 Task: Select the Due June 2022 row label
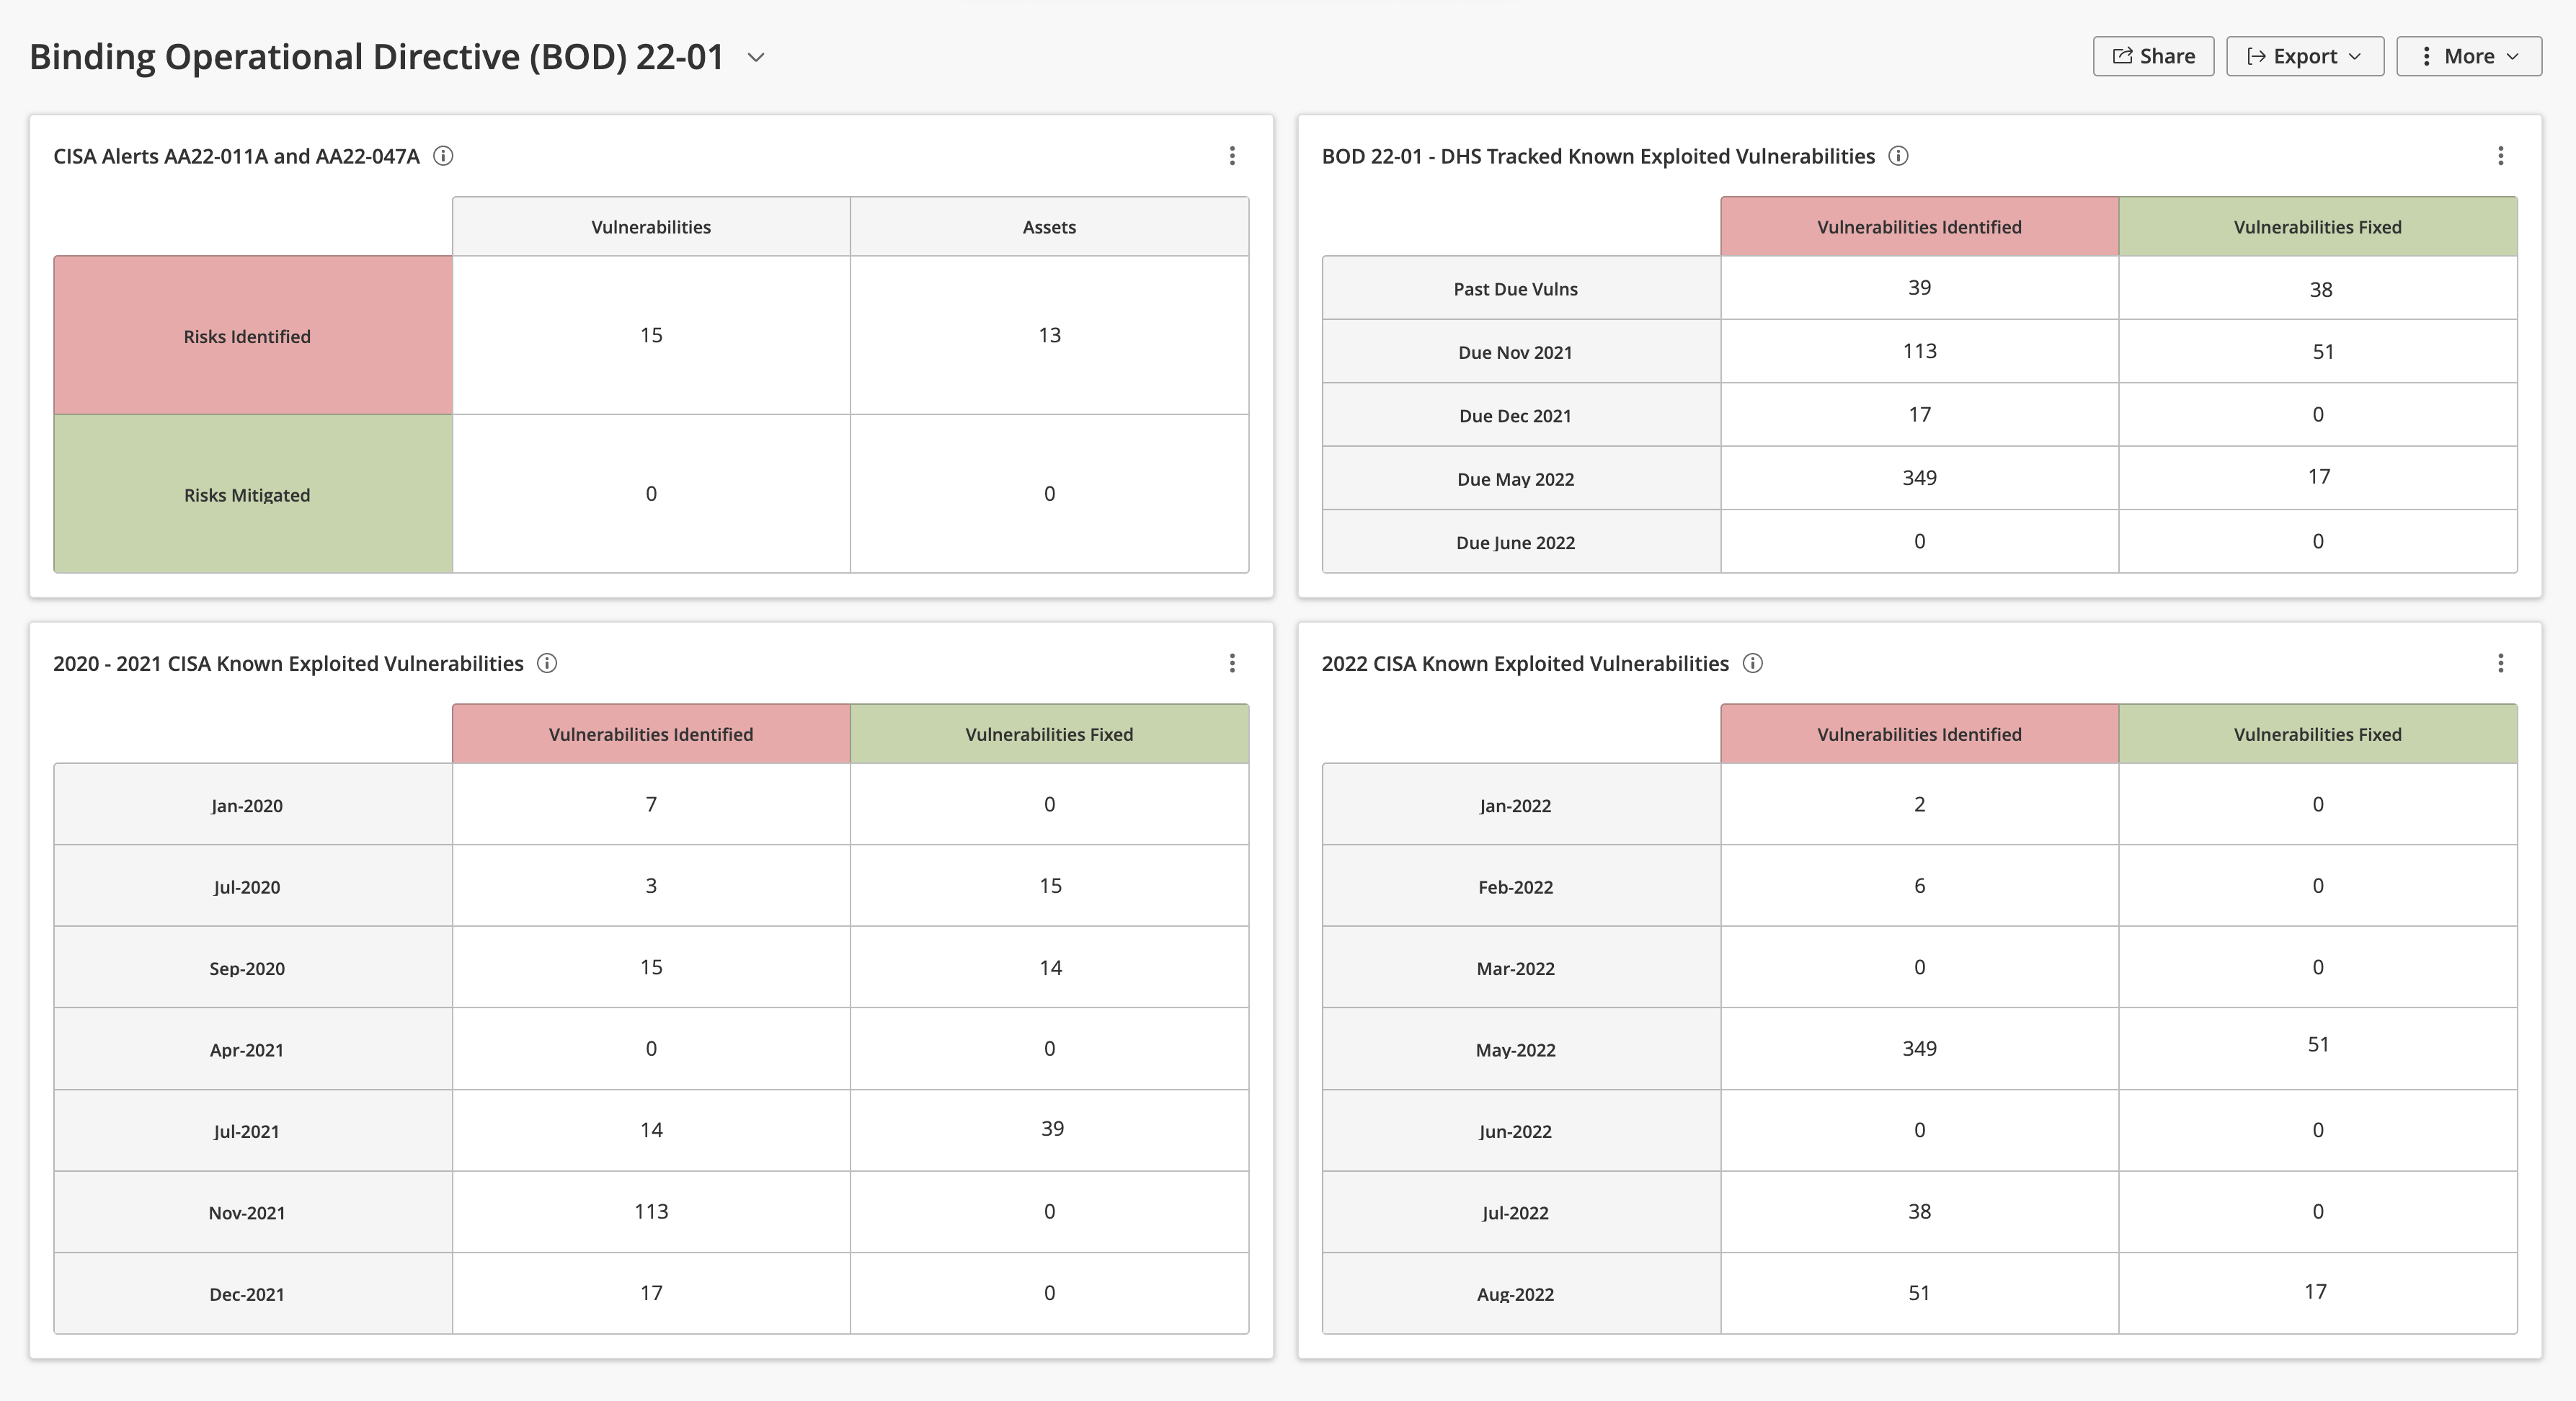coord(1515,543)
